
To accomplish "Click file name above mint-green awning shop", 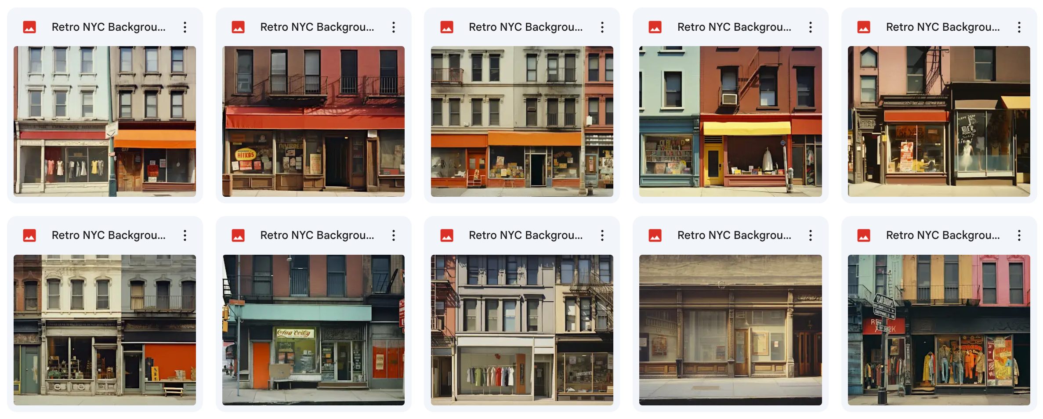I will pos(317,235).
